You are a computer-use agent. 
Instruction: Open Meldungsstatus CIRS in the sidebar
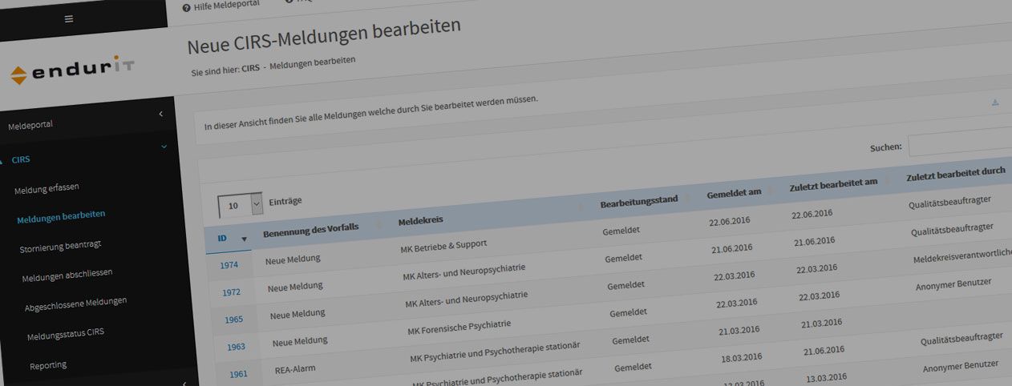coord(66,334)
